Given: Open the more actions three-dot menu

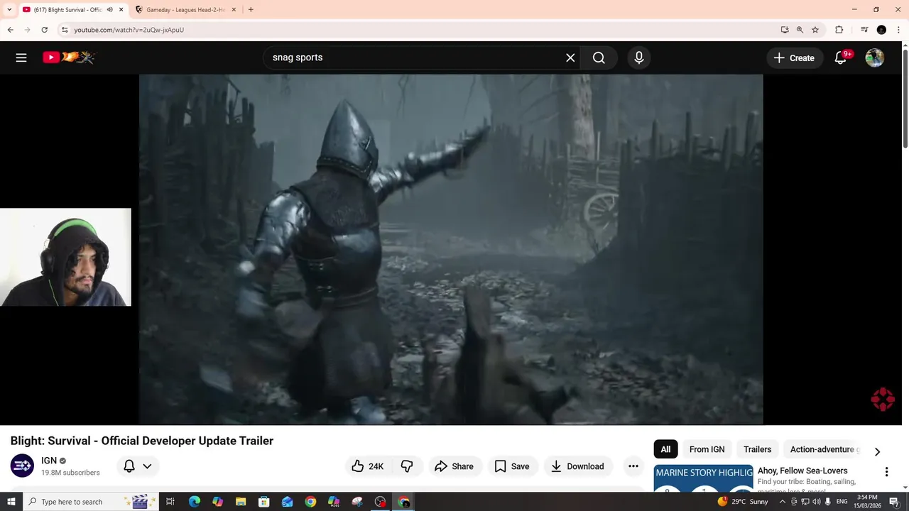Looking at the screenshot, I should [633, 466].
